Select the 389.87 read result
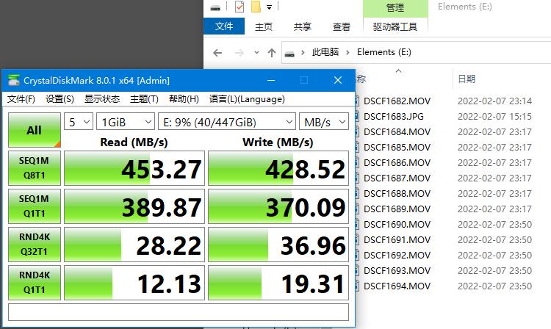The width and height of the screenshot is (551, 329). (134, 206)
